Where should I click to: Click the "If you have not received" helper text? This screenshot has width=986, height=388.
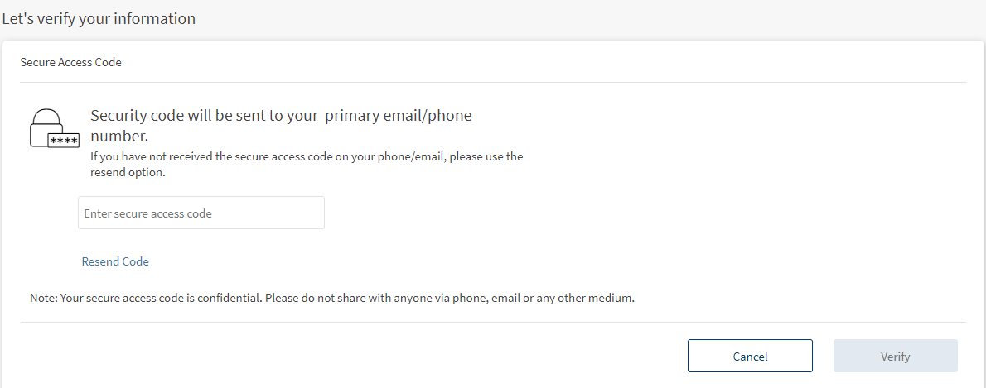point(307,156)
